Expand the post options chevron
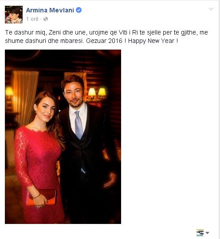The image size is (220, 239). pyautogui.click(x=211, y=9)
